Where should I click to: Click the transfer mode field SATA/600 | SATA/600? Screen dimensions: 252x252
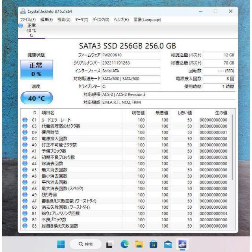131,79
